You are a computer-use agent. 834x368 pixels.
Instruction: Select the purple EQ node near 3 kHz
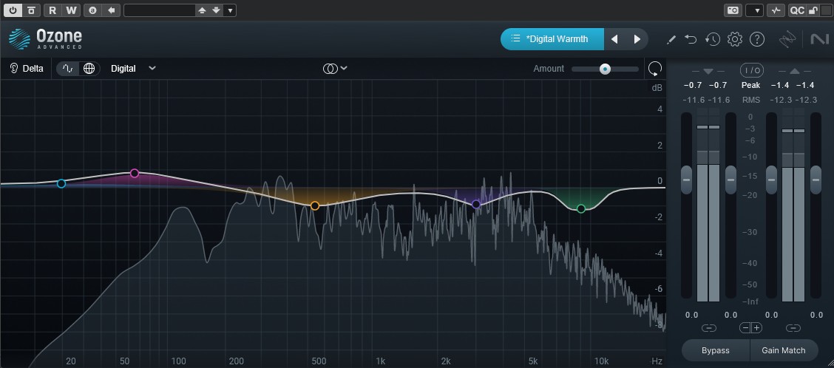(x=476, y=204)
